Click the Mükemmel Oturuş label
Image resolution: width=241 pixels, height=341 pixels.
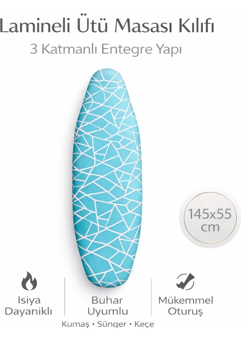(185, 306)
